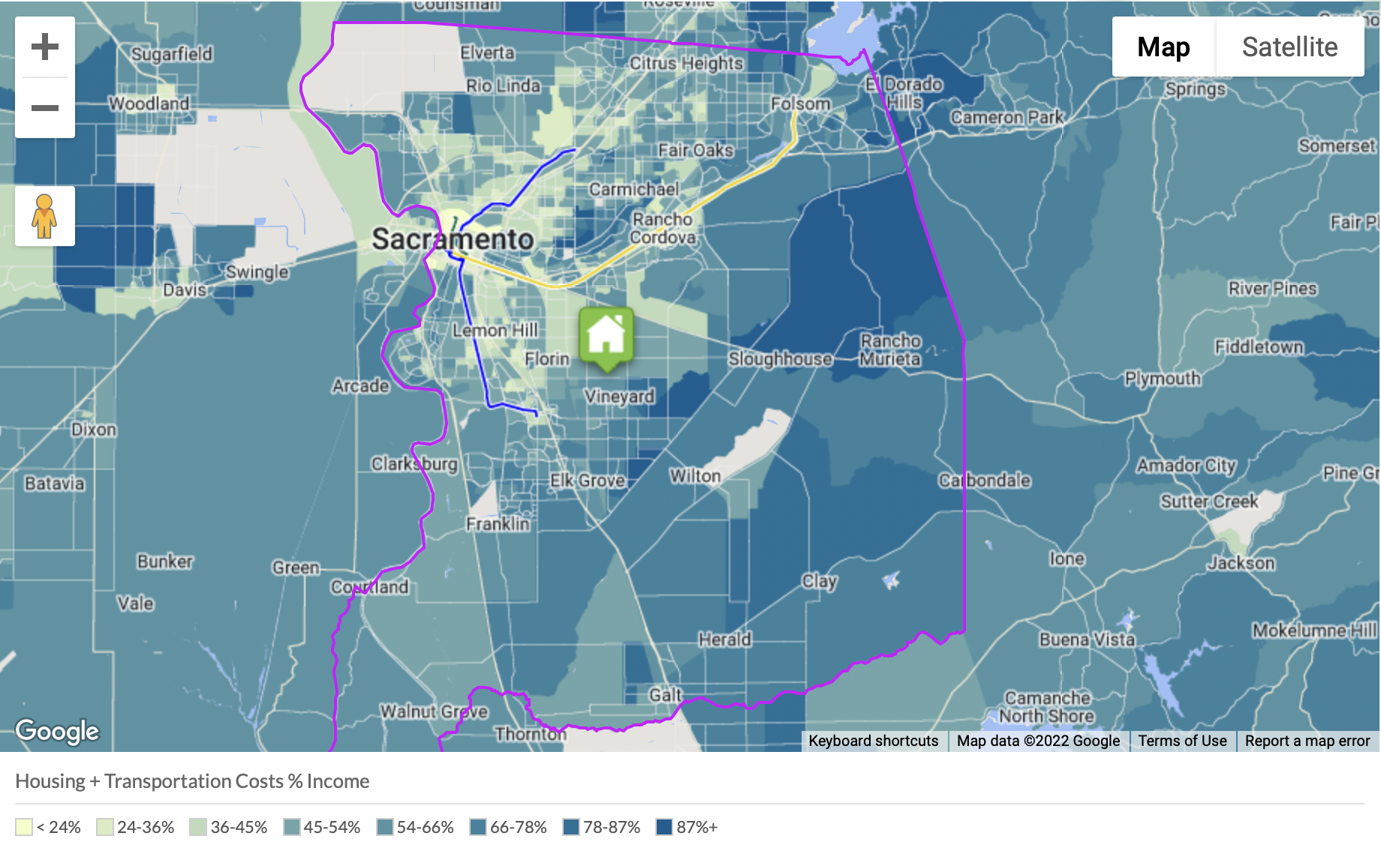This screenshot has height=854, width=1381.
Task: Switch to Satellite view
Action: (x=1289, y=47)
